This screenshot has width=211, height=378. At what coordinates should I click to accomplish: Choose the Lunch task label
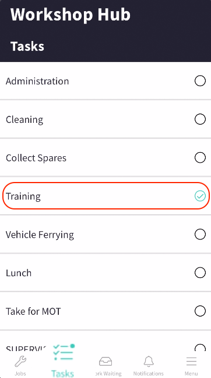pyautogui.click(x=19, y=273)
